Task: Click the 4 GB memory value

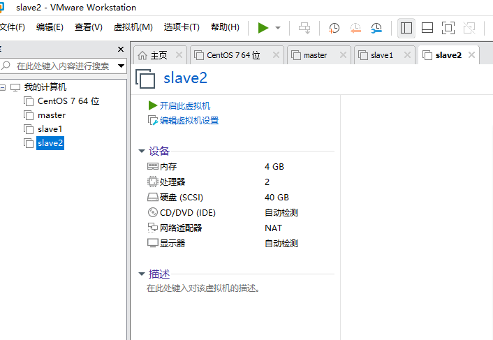Action: (274, 167)
